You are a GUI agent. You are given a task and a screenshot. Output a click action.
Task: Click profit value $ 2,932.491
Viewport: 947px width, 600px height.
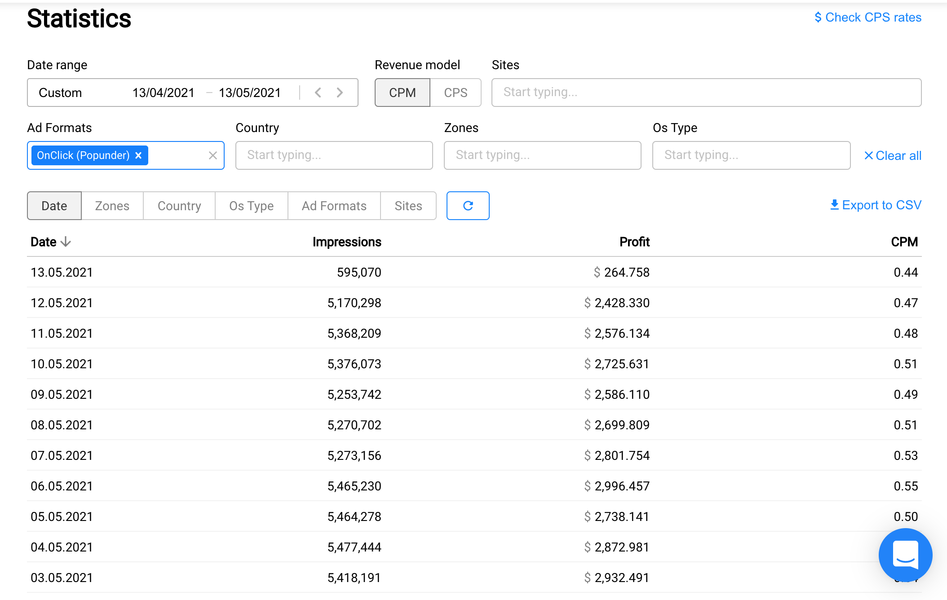pyautogui.click(x=617, y=578)
